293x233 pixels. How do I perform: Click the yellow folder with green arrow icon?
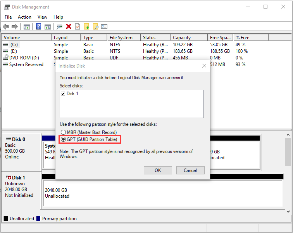pyautogui.click(x=86, y=26)
